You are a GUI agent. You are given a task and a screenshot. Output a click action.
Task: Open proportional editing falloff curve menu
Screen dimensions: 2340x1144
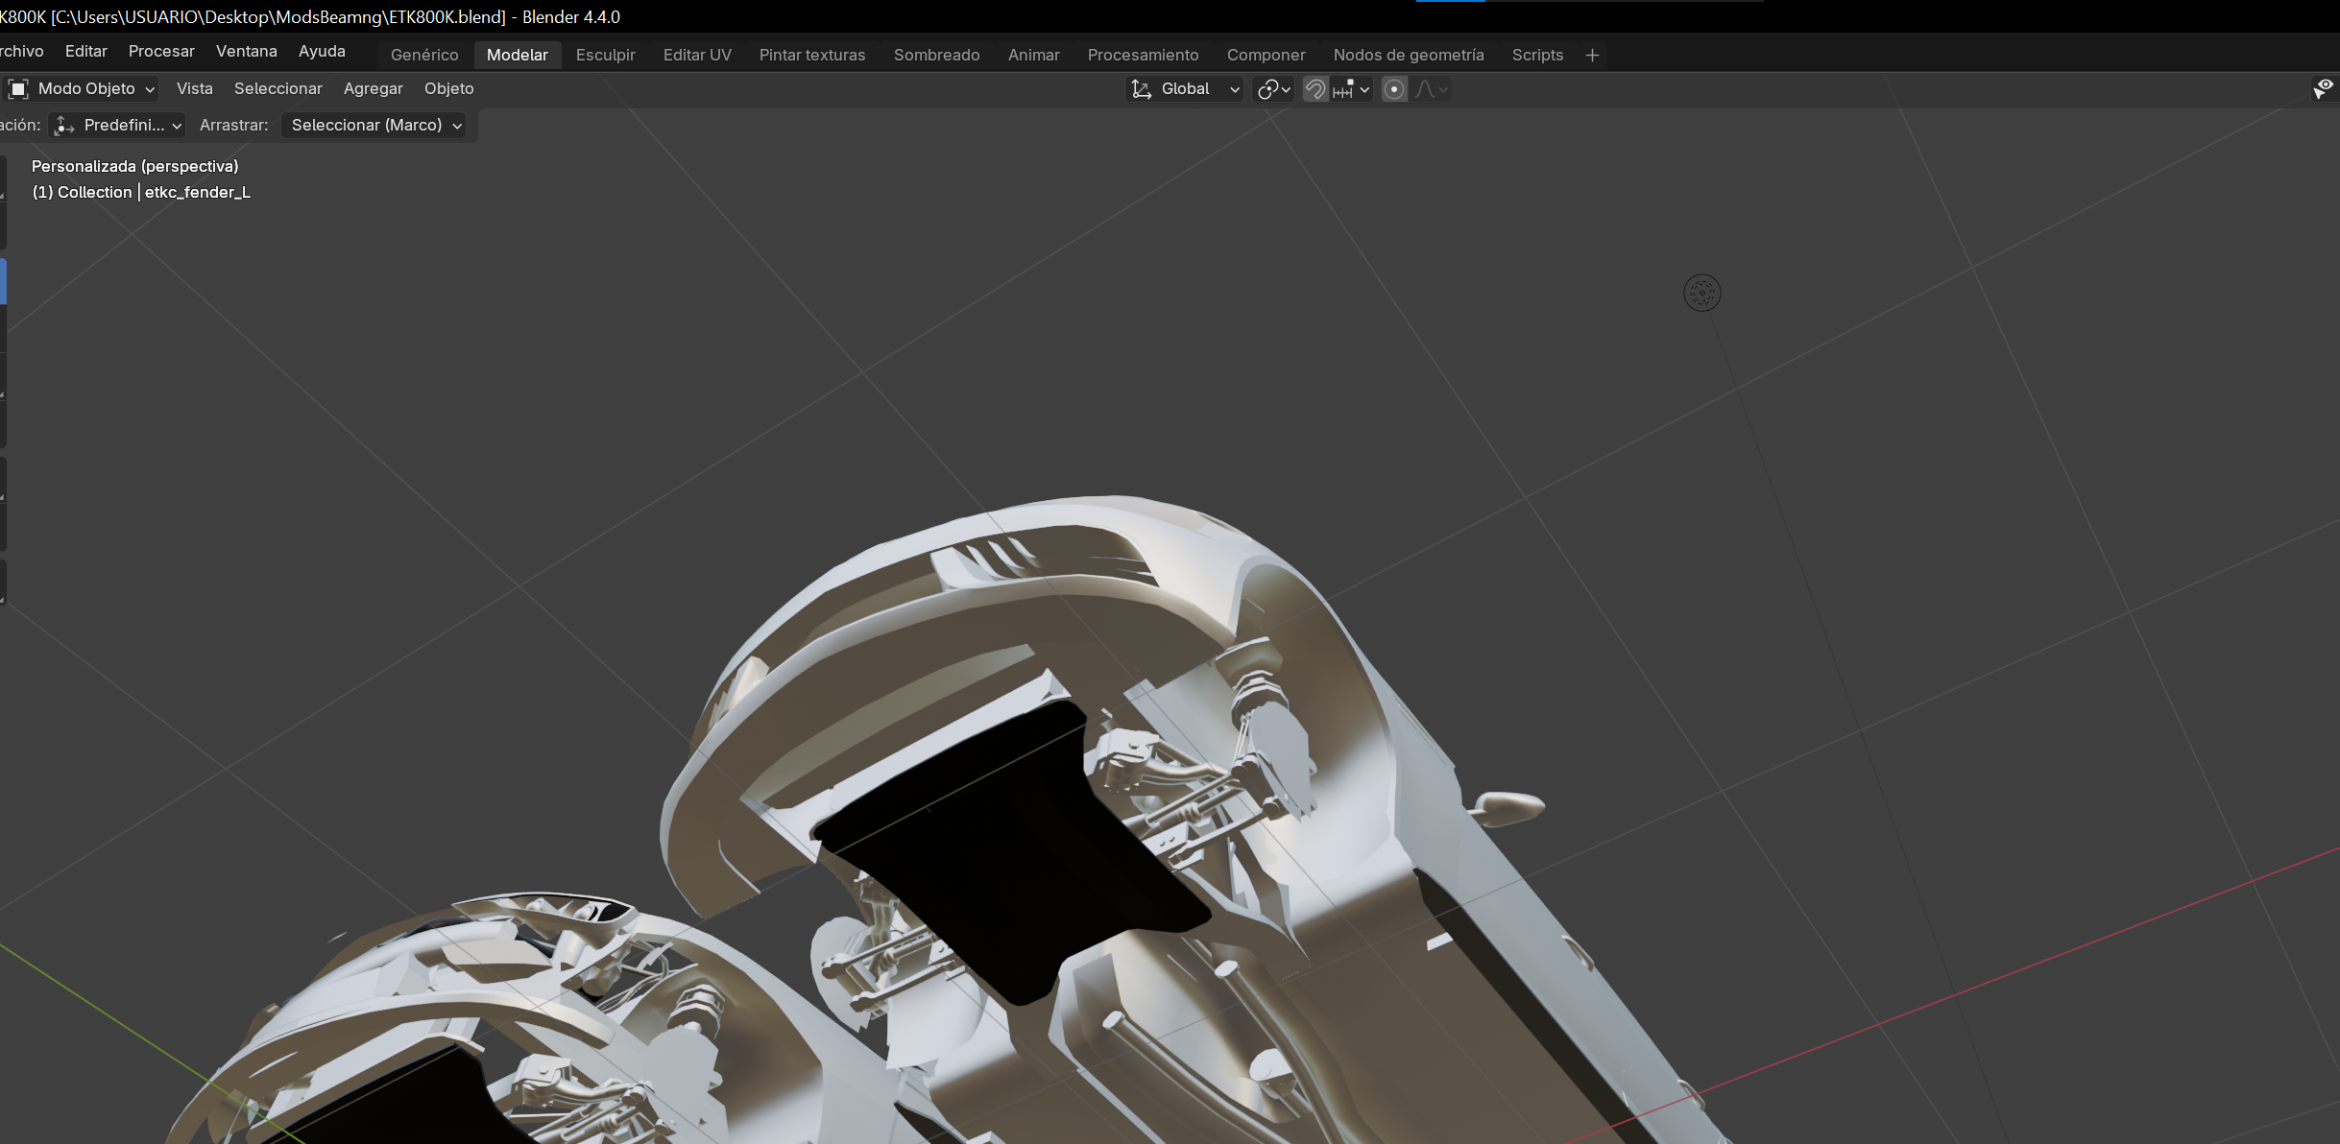[x=1432, y=89]
